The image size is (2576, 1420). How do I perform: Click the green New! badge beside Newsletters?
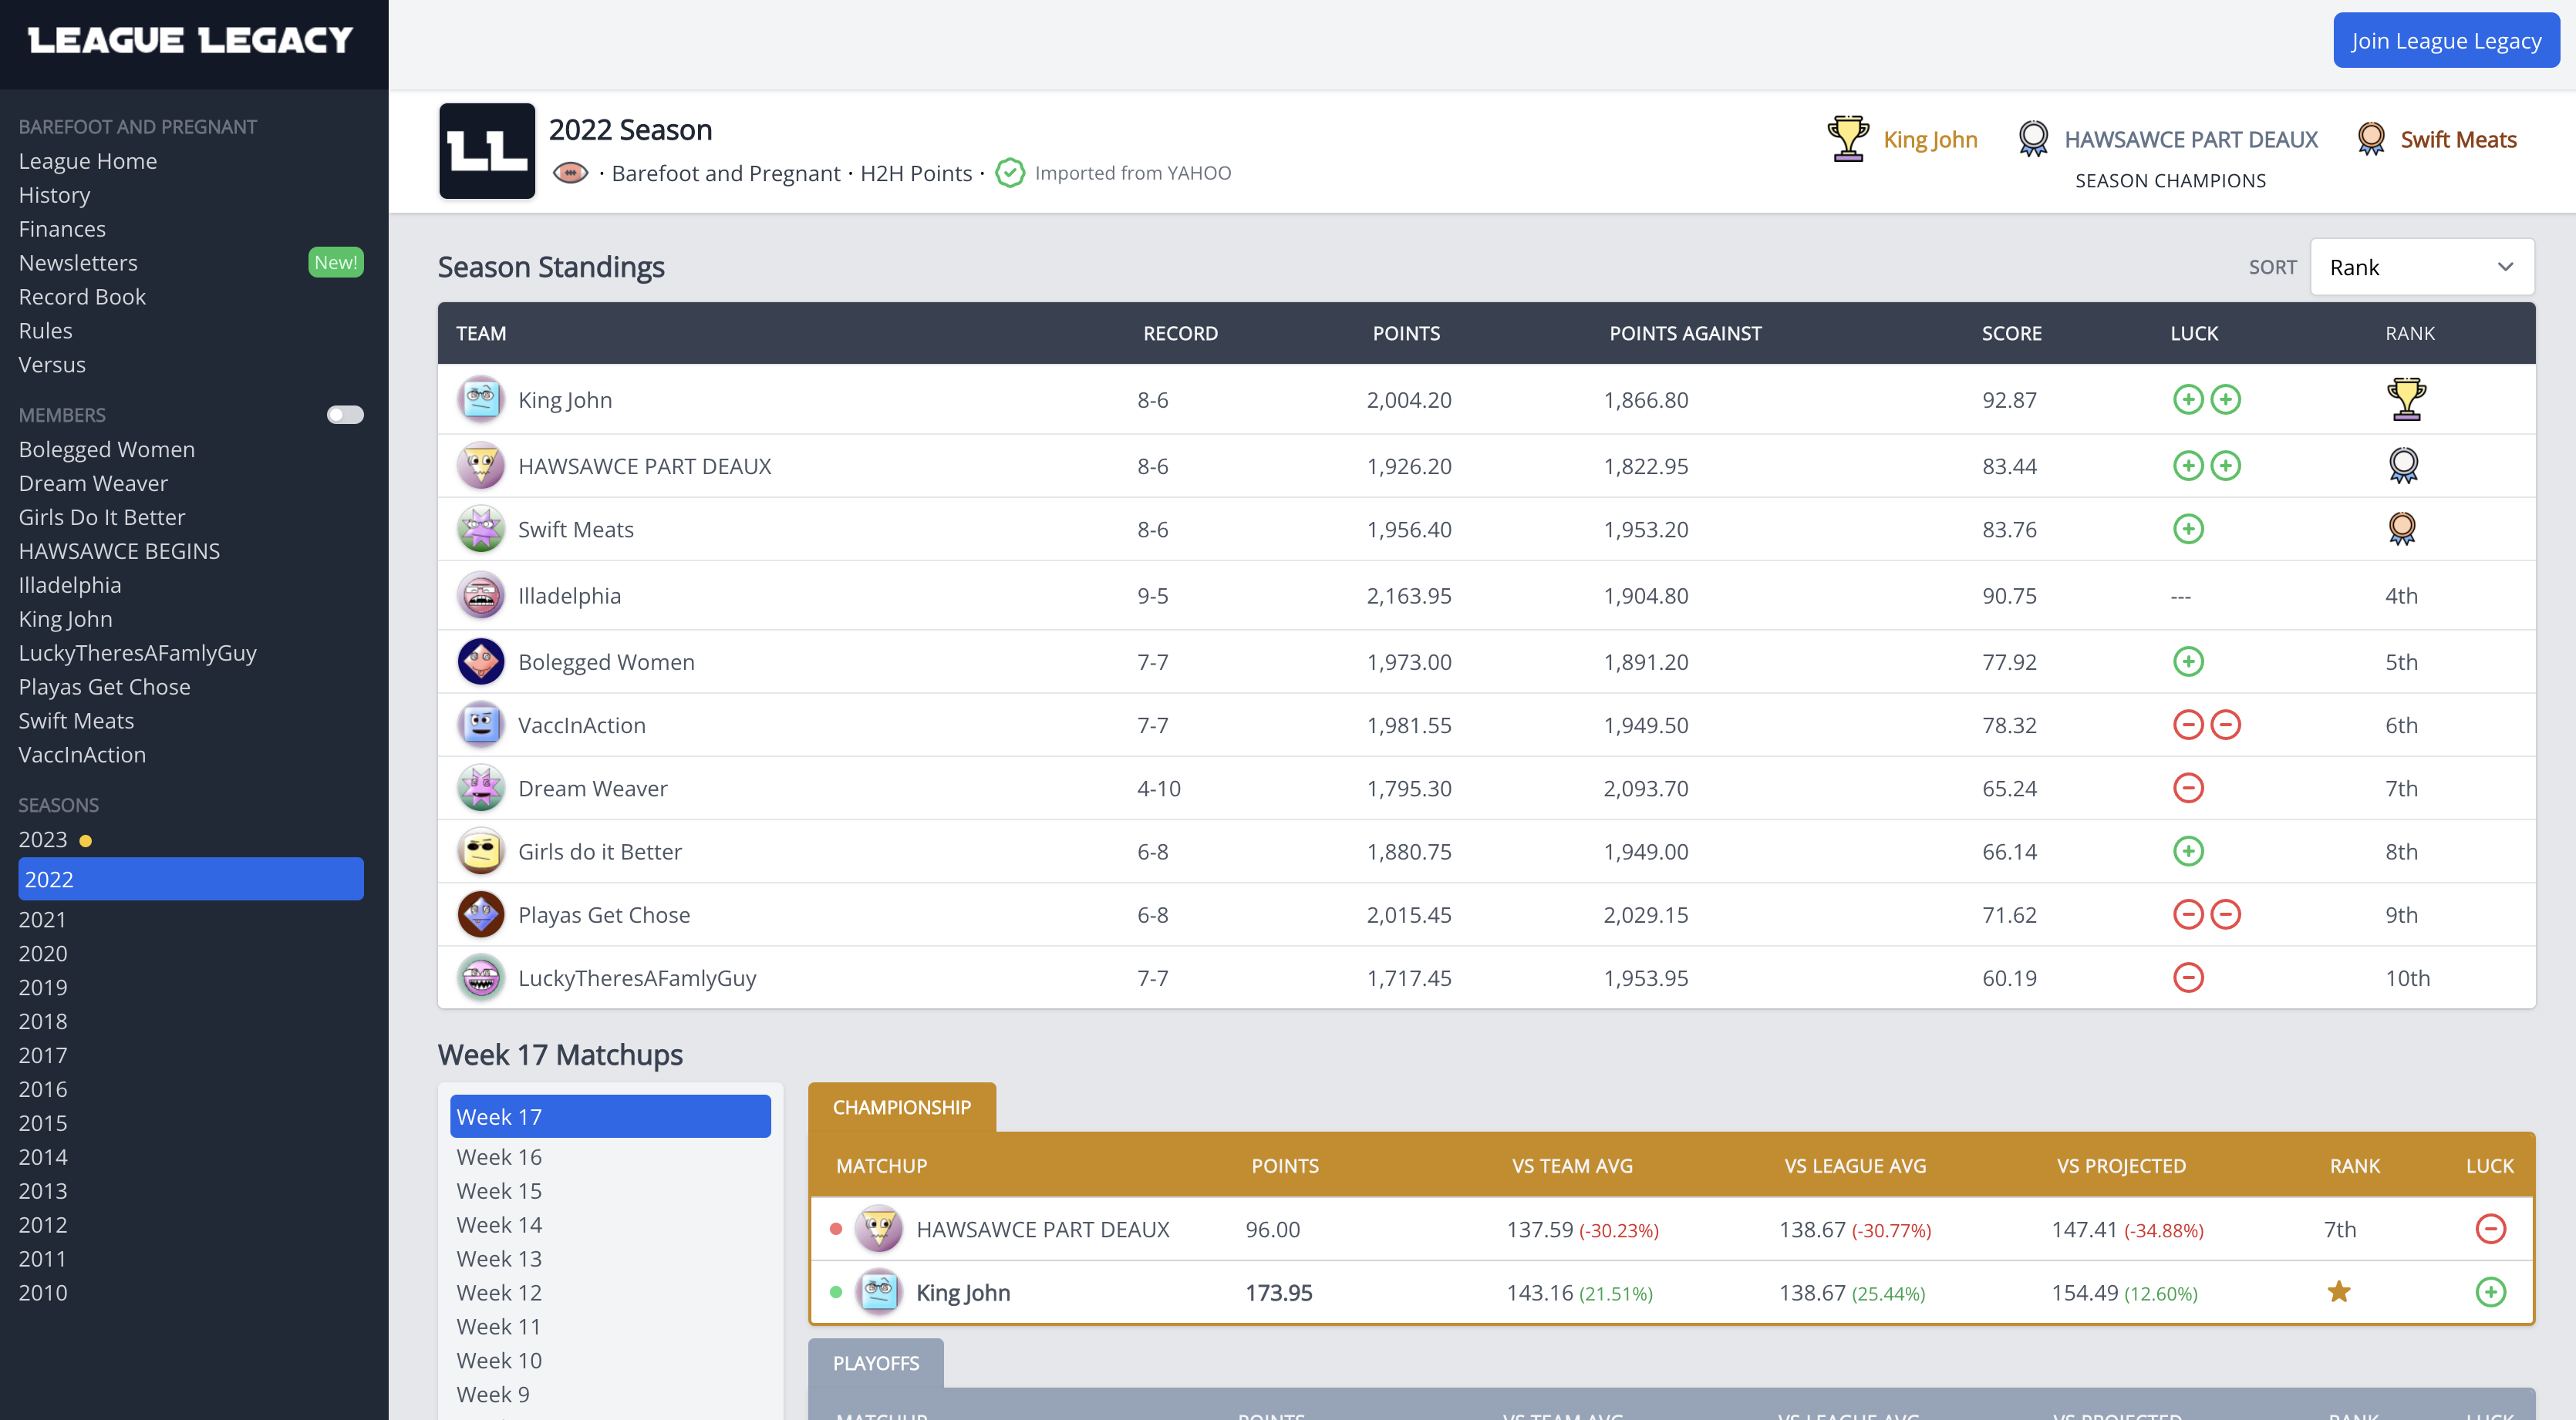pyautogui.click(x=335, y=263)
